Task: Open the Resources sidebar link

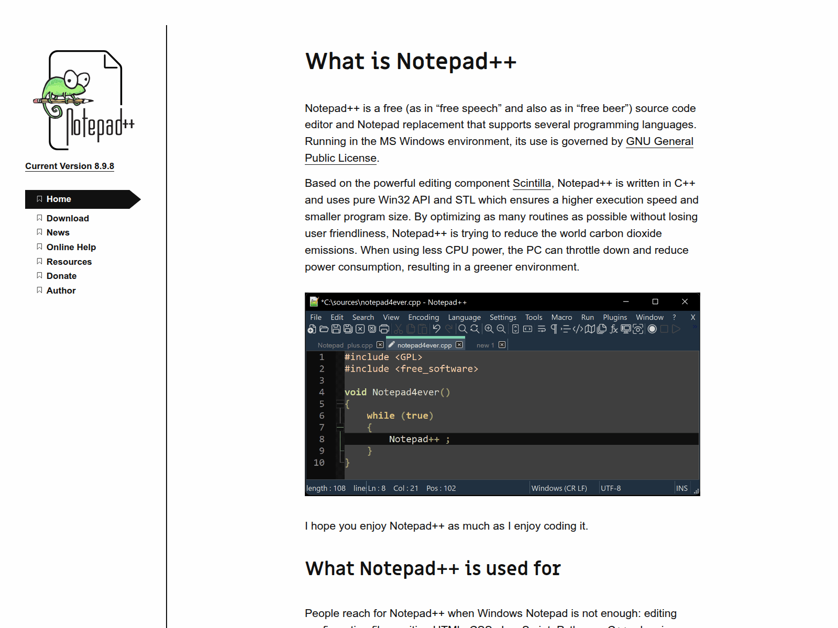Action: (69, 262)
